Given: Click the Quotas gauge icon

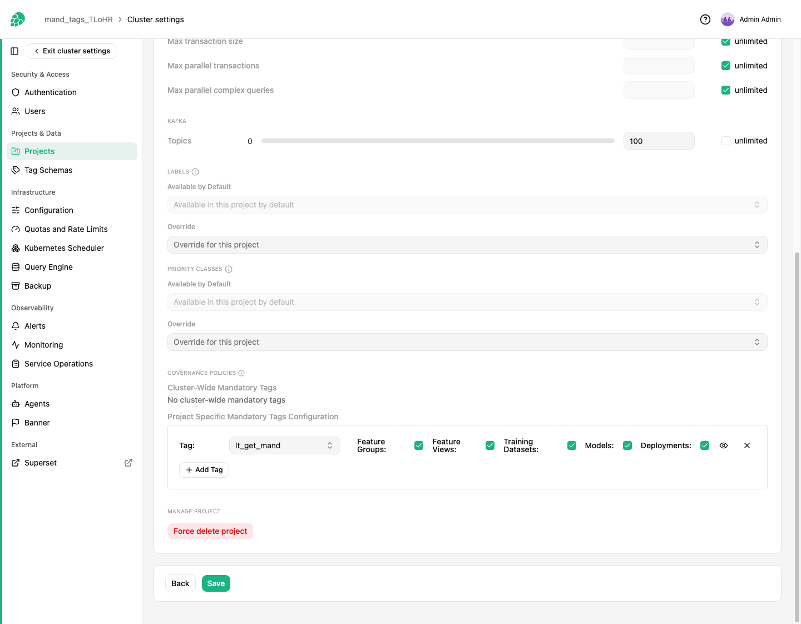Looking at the screenshot, I should (16, 229).
